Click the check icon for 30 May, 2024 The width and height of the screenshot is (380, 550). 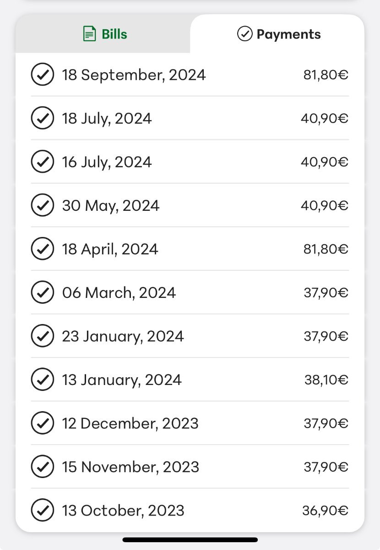pos(43,205)
